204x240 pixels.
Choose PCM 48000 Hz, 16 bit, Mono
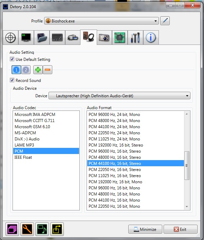135,194
